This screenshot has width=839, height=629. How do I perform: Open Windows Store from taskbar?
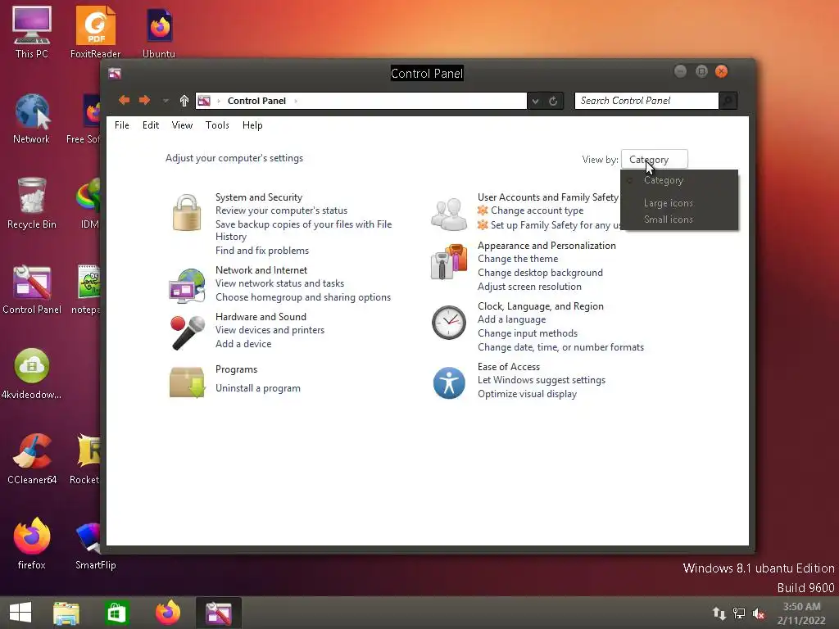point(116,613)
